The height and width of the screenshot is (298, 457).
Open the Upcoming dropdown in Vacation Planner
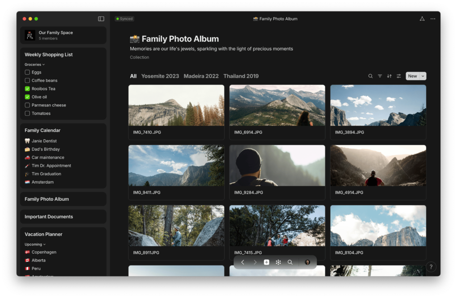[35, 245]
